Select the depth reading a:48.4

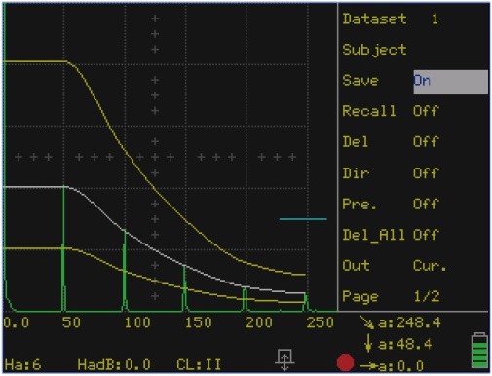pyautogui.click(x=405, y=344)
